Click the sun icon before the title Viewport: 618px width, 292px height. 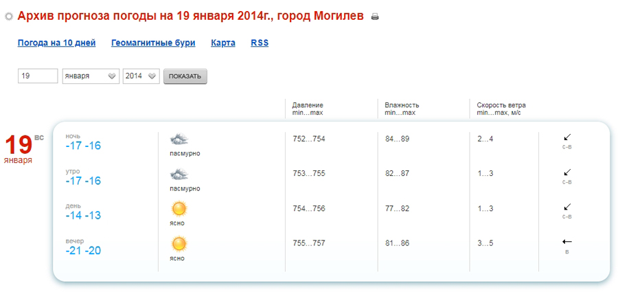pos(9,16)
